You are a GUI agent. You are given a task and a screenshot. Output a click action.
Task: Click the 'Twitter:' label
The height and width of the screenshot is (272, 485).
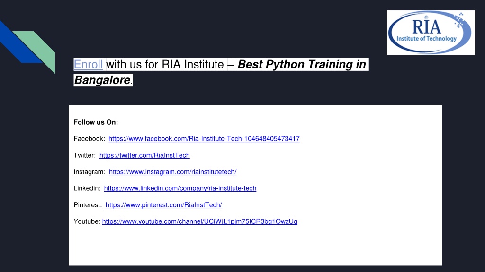point(85,155)
